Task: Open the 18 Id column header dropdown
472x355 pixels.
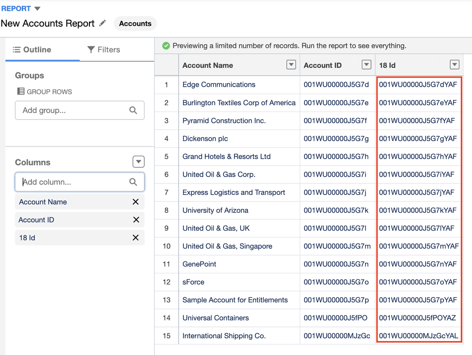Action: pyautogui.click(x=454, y=65)
